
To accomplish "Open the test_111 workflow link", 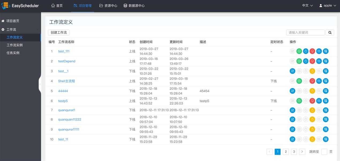I will tap(64, 51).
